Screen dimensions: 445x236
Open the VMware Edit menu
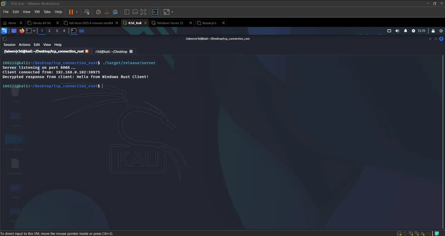[x=16, y=12]
